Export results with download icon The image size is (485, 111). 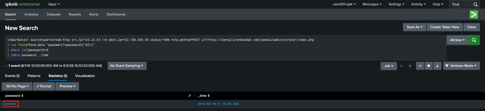tap(437, 66)
